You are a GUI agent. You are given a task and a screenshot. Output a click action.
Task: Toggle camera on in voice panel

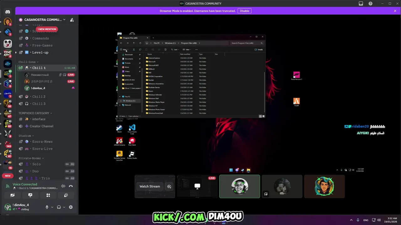(x=13, y=195)
